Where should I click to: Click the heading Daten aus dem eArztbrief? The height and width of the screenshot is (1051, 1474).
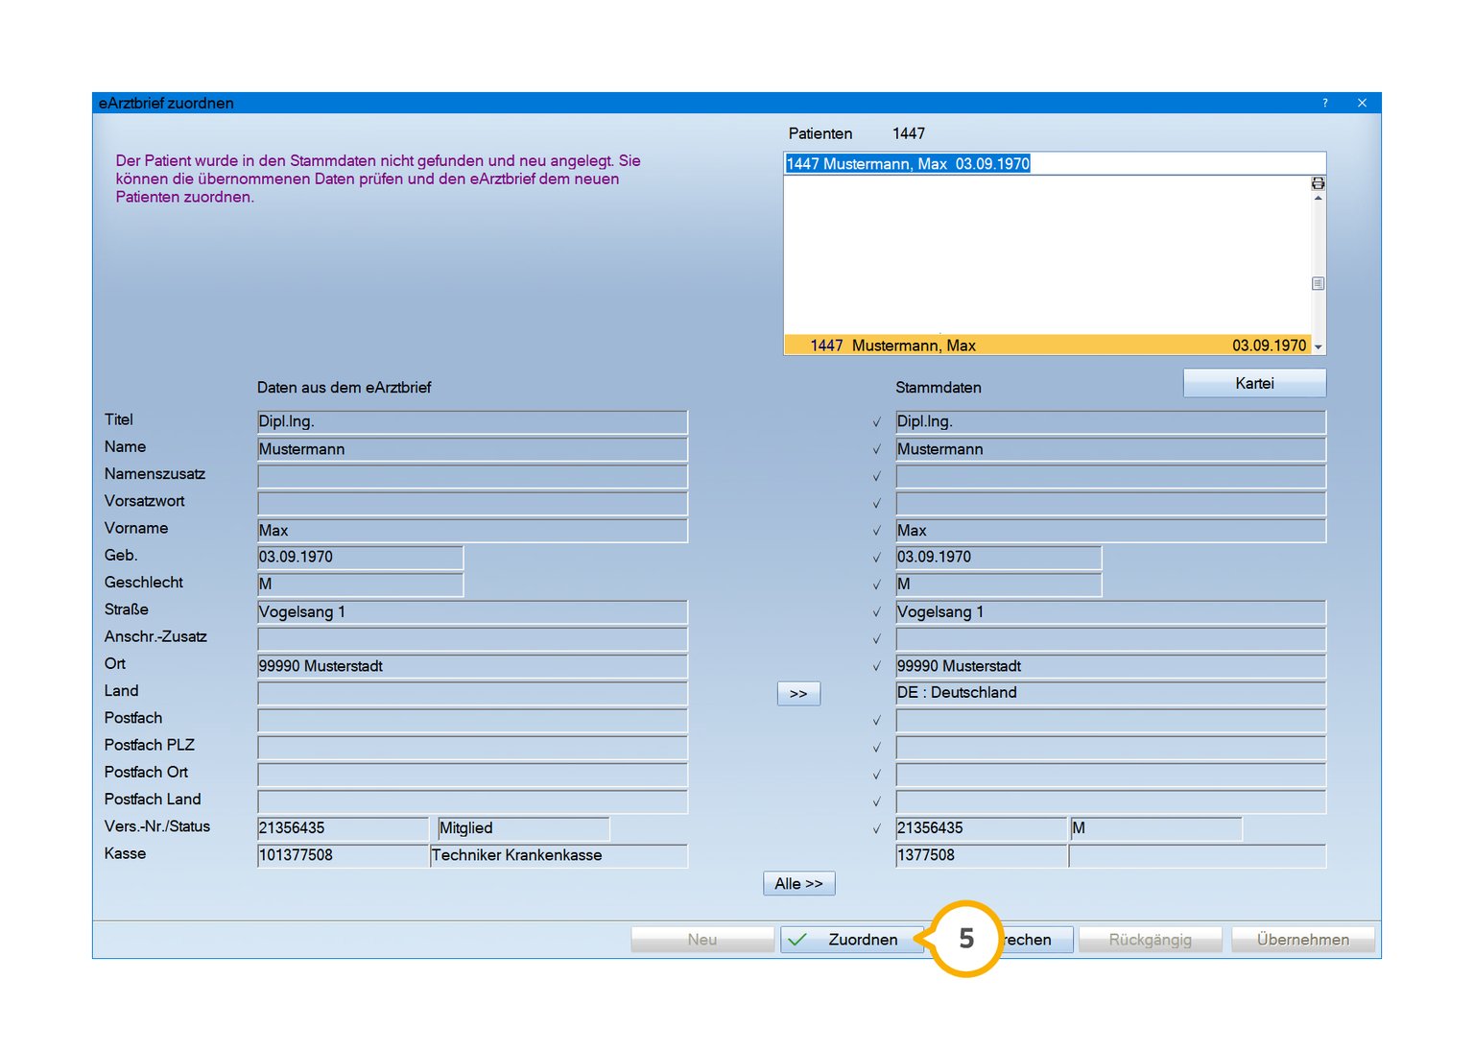[x=344, y=388]
